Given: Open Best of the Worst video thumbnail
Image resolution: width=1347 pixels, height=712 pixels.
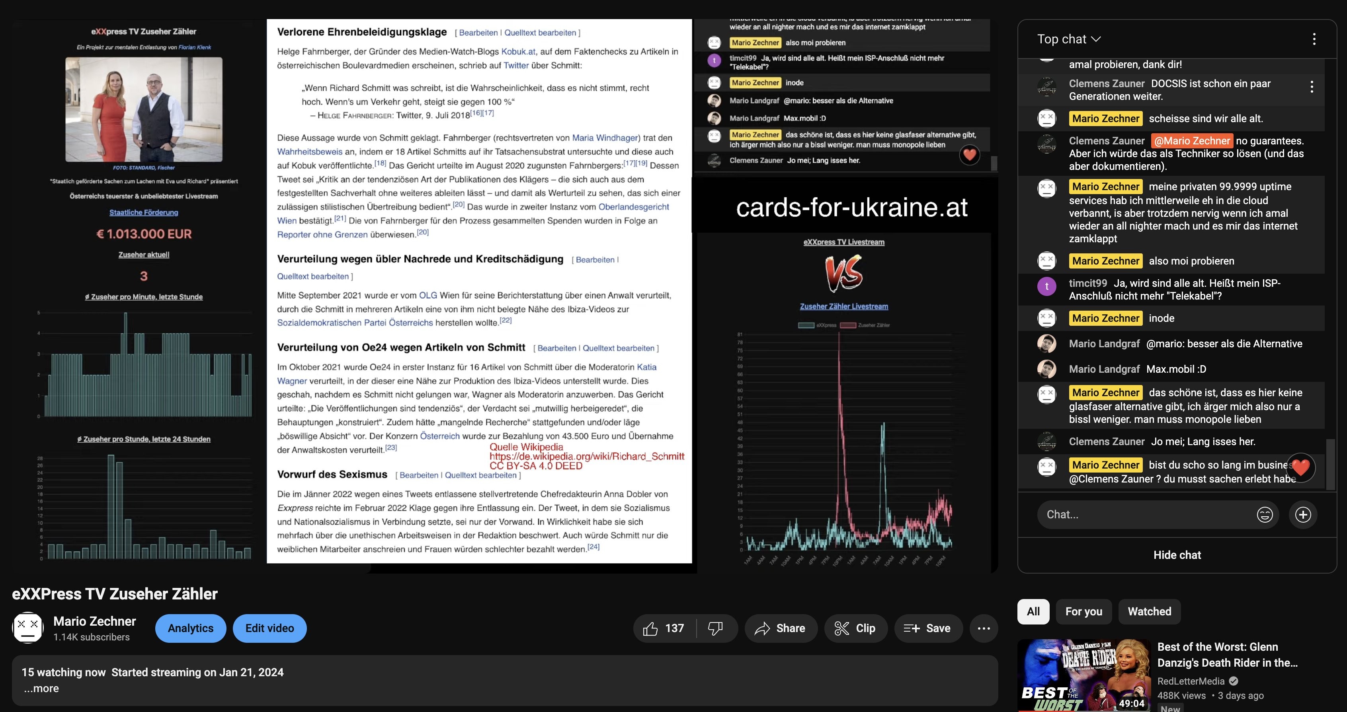Looking at the screenshot, I should pos(1084,675).
